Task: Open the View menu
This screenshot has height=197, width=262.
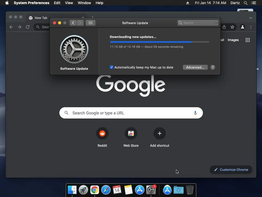Action: 69,3
